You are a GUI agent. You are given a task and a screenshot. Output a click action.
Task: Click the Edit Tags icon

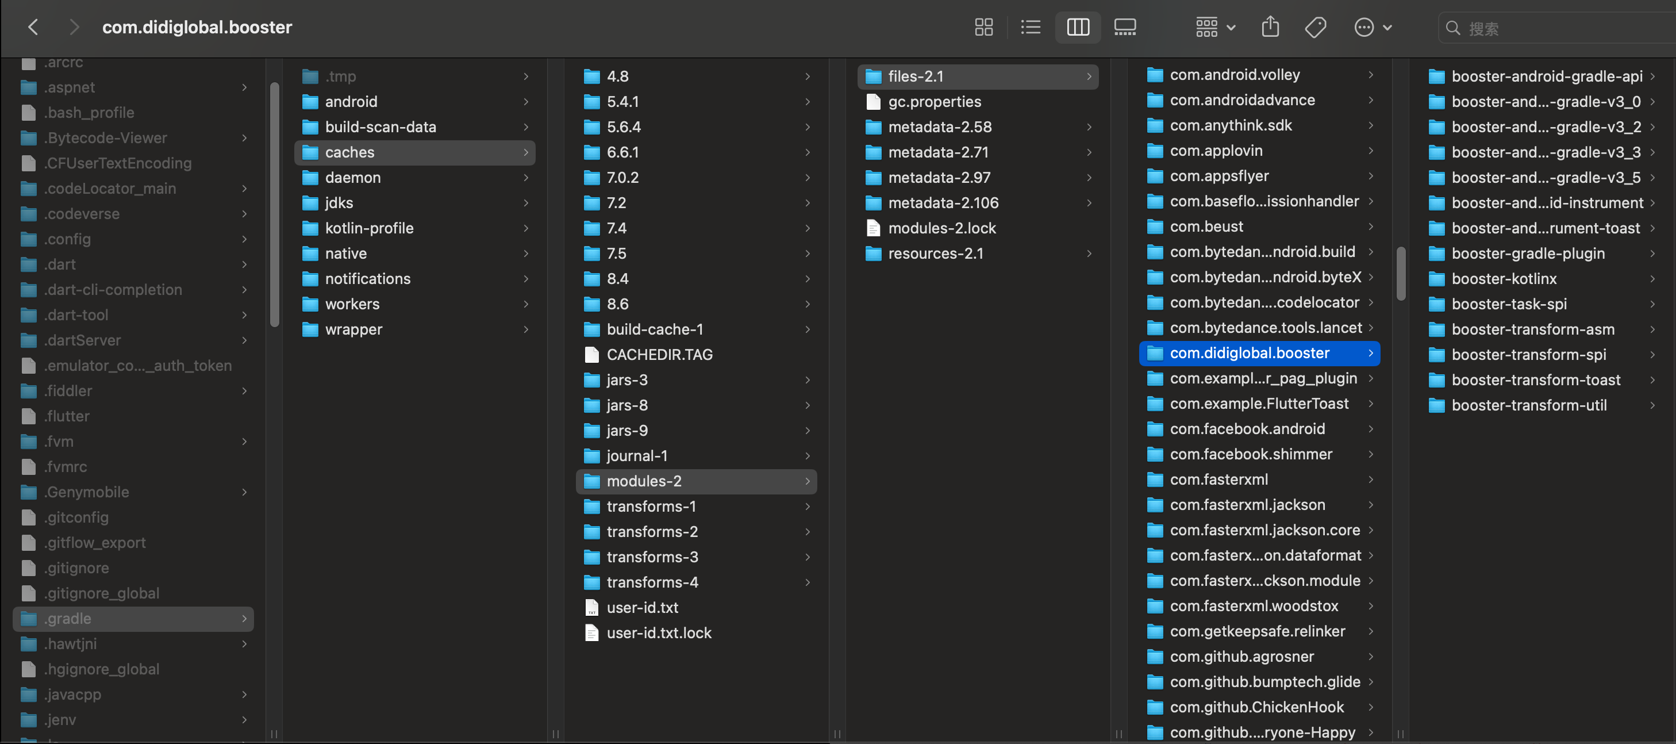tap(1315, 28)
